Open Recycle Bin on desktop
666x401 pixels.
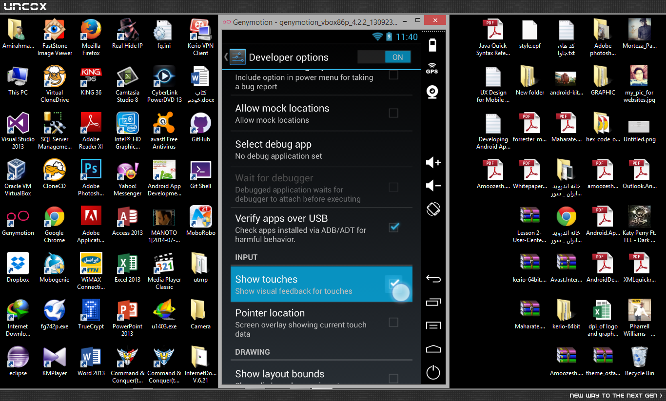tap(639, 358)
